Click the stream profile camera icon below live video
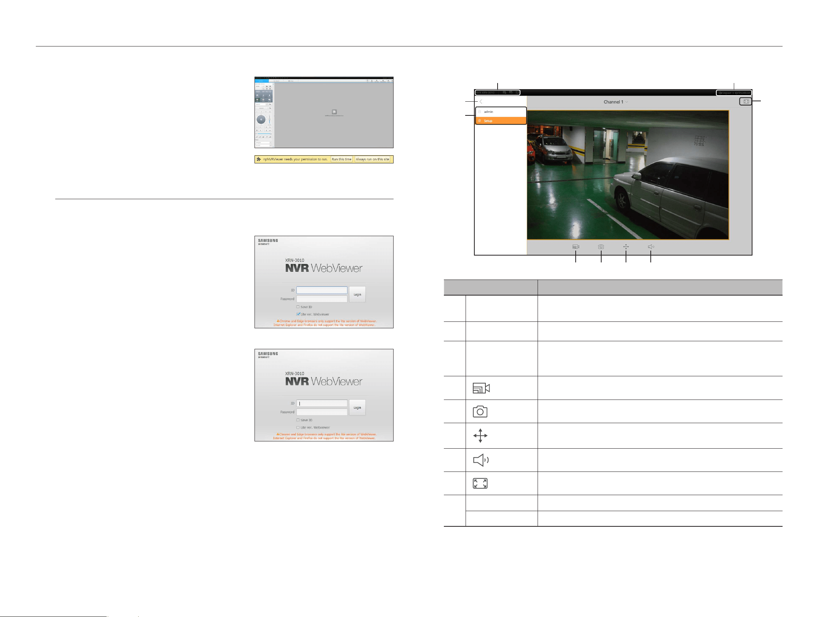The width and height of the screenshot is (826, 617). point(576,247)
